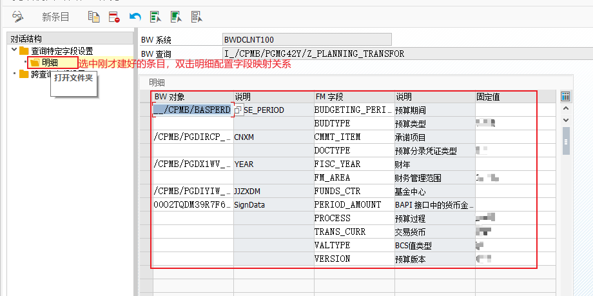This screenshot has height=296, width=593.
Task: Click the JJZXDM description cell
Action: (x=274, y=191)
